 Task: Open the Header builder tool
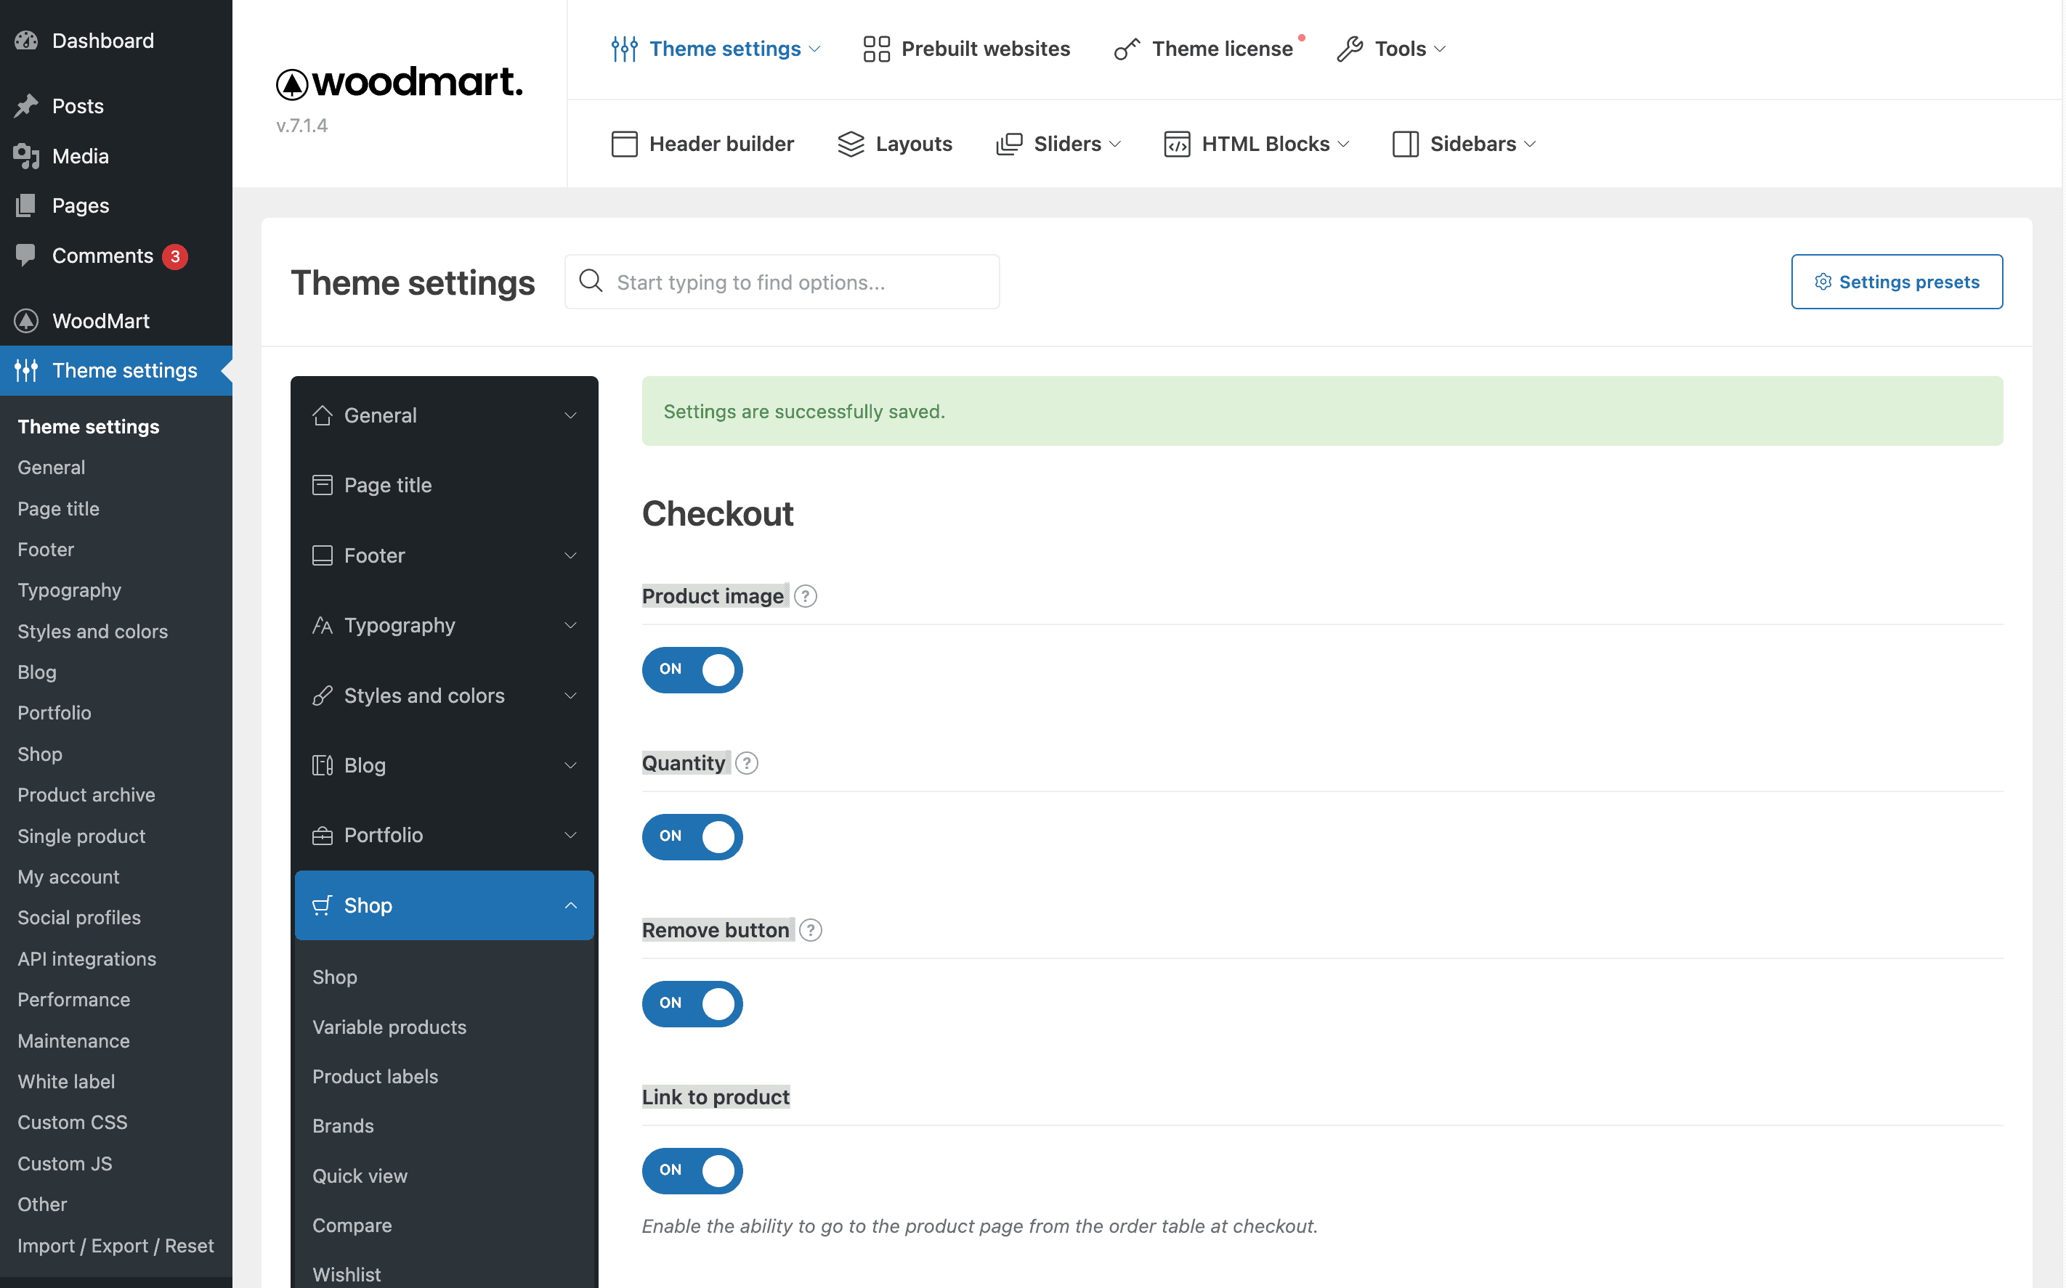[702, 143]
